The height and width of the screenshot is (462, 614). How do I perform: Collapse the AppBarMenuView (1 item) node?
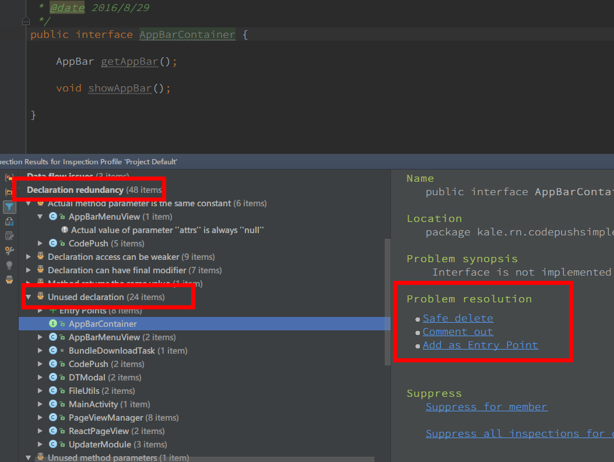coord(40,217)
